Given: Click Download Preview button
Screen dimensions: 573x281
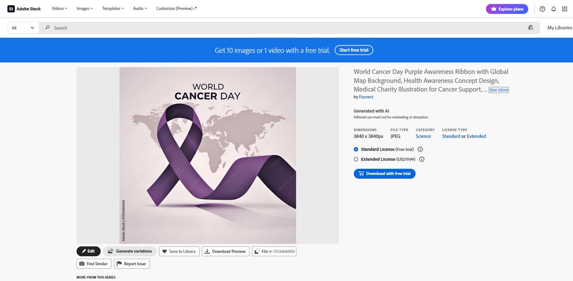Looking at the screenshot, I should (225, 251).
